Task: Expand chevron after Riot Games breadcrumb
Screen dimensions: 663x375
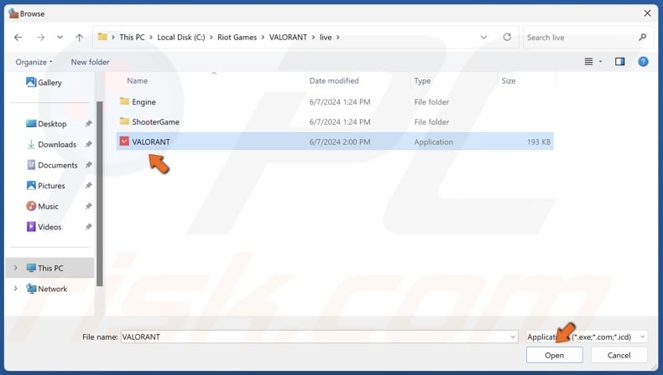Action: point(263,37)
